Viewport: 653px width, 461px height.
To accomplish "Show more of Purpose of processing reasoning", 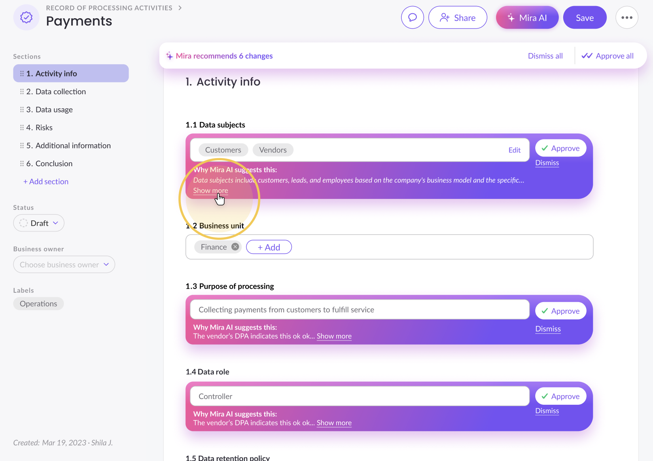I will 334,336.
